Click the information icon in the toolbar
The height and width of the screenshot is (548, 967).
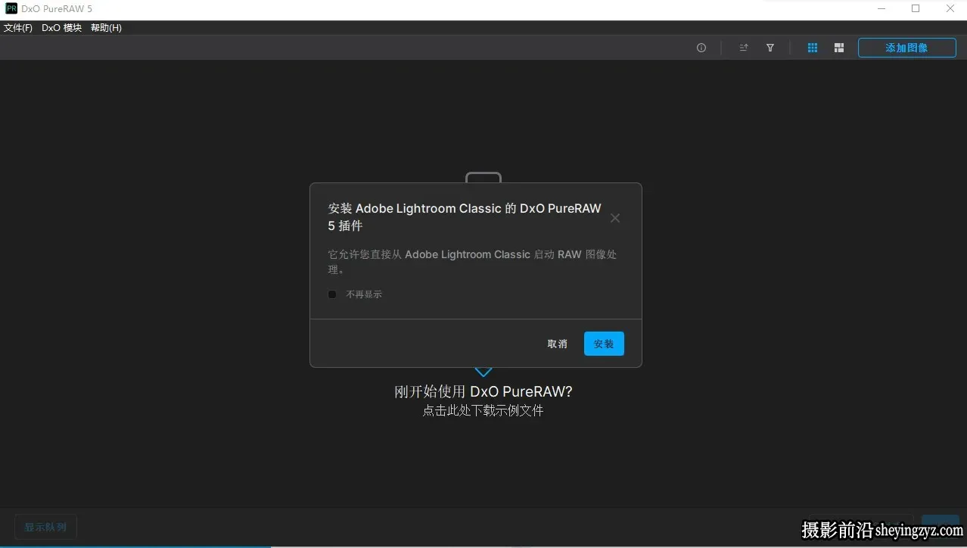pyautogui.click(x=701, y=48)
